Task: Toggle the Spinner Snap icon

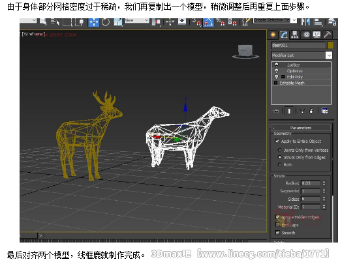Action: (232, 22)
